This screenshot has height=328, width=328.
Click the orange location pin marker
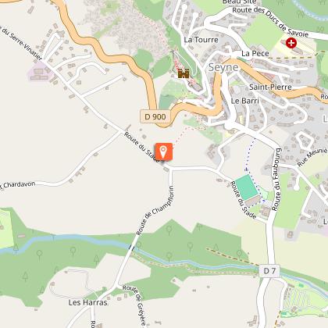click(164, 152)
